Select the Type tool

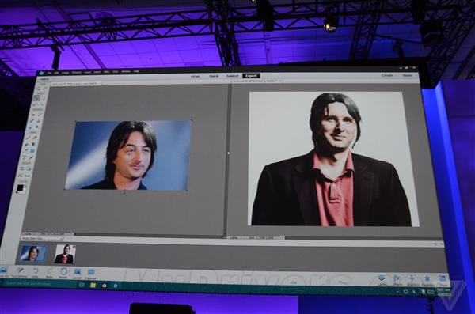pyautogui.click(x=24, y=157)
